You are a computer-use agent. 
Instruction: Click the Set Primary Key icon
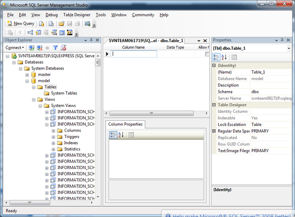pyautogui.click(x=20, y=33)
